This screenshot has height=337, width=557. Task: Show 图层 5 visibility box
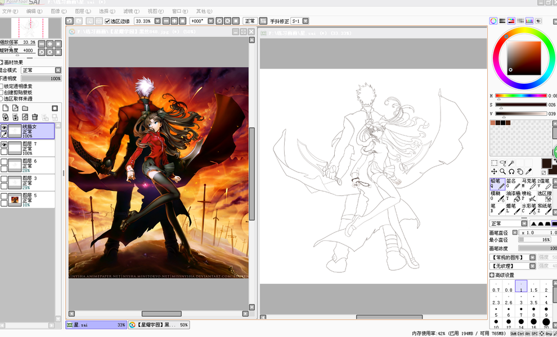click(x=4, y=196)
